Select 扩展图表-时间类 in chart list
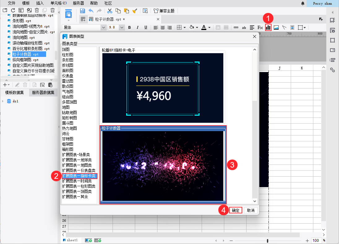Viewport: 339px width, 244px height. pos(77,181)
